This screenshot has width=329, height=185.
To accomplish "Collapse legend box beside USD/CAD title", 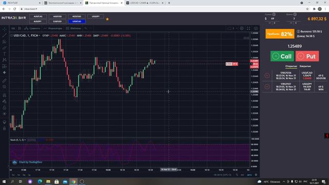I will [x=11, y=35].
